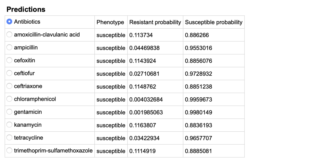Click the Susceptible probability column header
335x165 pixels.
[214, 22]
